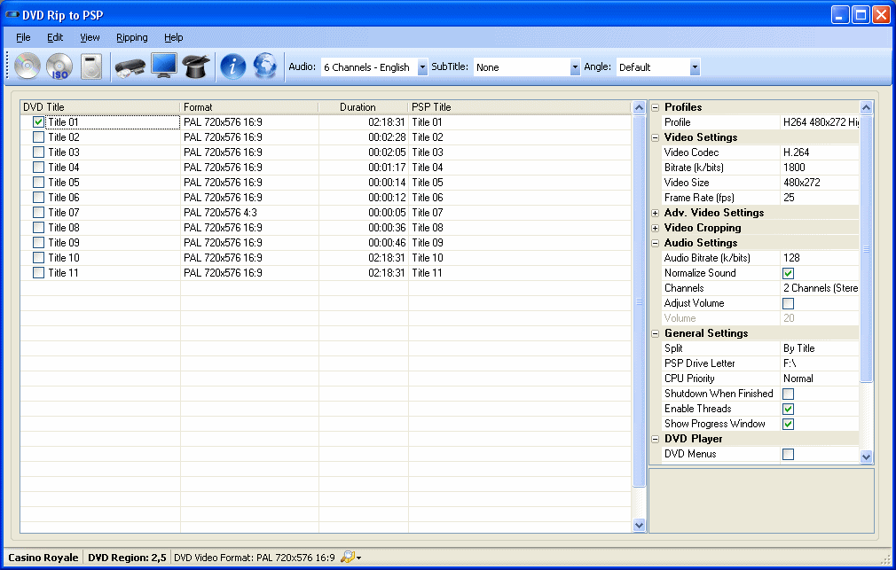Select the DVD disc source icon
Screen dimensions: 896x570
(x=27, y=66)
